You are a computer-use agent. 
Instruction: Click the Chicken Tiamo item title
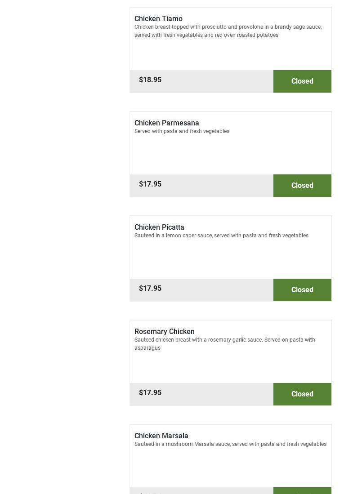click(158, 18)
